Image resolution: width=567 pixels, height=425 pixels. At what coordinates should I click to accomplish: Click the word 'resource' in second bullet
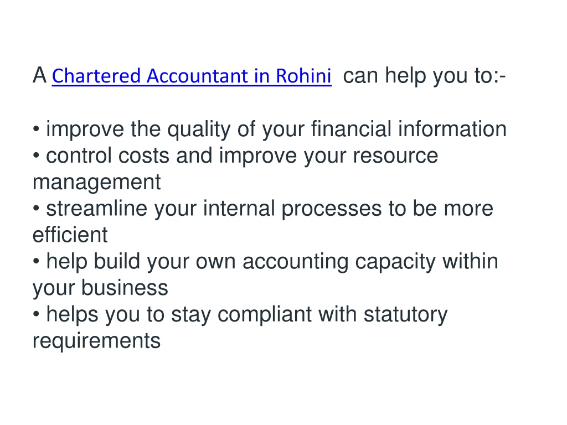point(395,156)
